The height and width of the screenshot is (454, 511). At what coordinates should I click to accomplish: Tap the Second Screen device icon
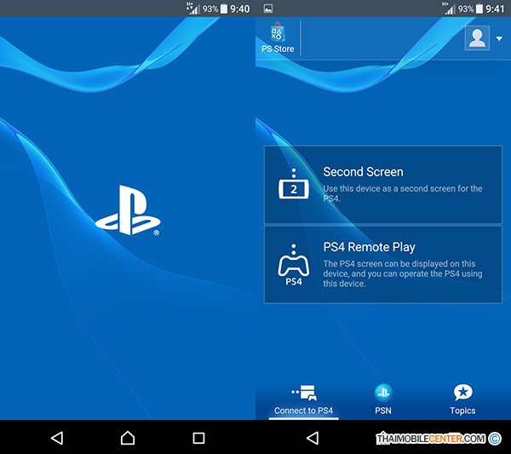click(x=294, y=184)
